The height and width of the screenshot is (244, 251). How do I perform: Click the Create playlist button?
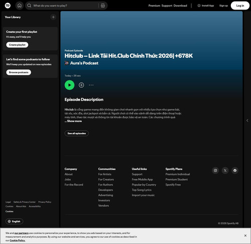(x=17, y=45)
